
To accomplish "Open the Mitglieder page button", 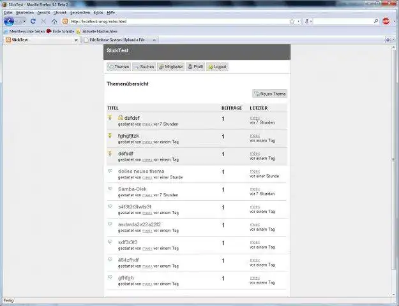I will tap(170, 66).
